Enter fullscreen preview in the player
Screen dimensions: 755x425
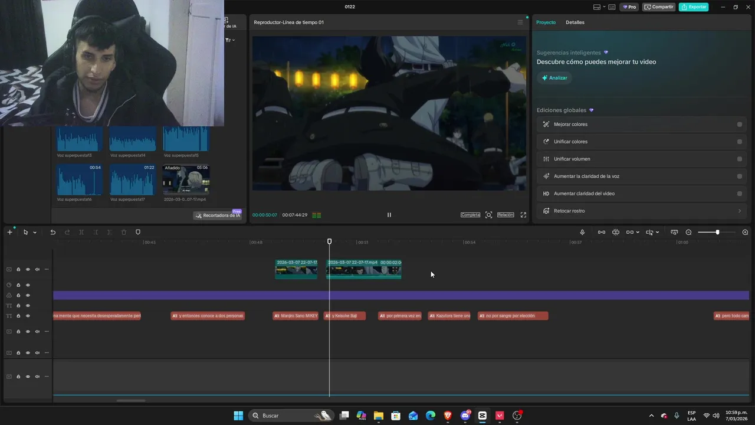[523, 215]
